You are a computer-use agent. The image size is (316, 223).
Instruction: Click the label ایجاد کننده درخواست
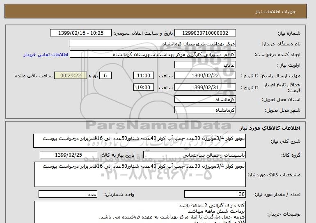click(277, 55)
